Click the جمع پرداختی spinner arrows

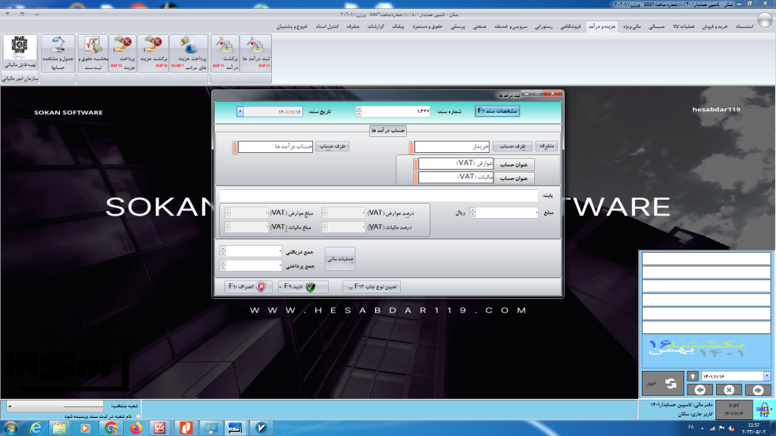[223, 266]
